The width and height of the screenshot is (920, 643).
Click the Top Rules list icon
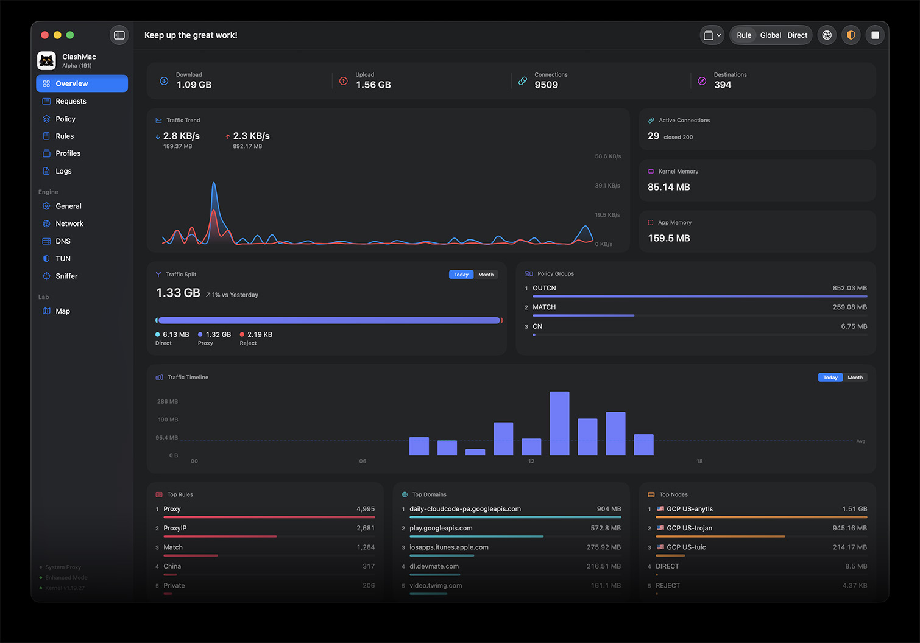tap(159, 495)
